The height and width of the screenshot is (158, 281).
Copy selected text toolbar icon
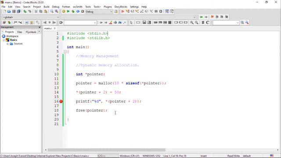click(41, 11)
